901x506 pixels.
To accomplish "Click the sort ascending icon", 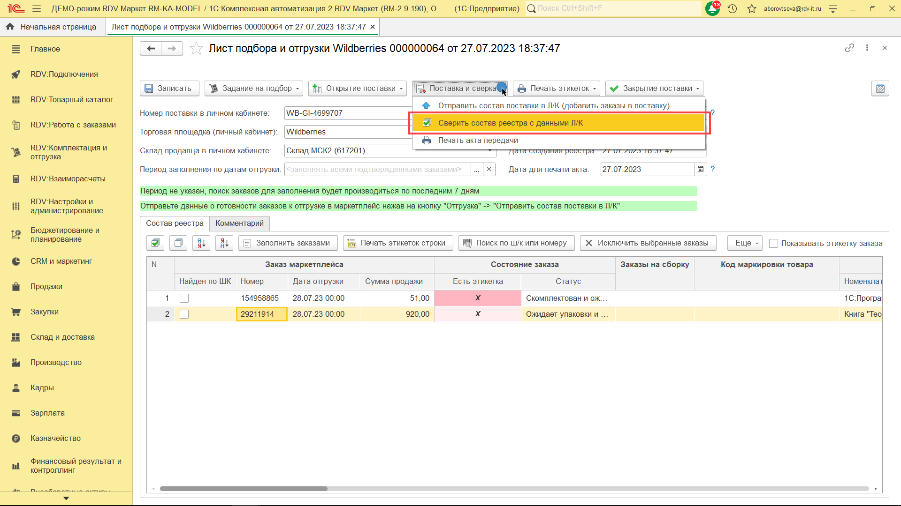I will tap(201, 243).
